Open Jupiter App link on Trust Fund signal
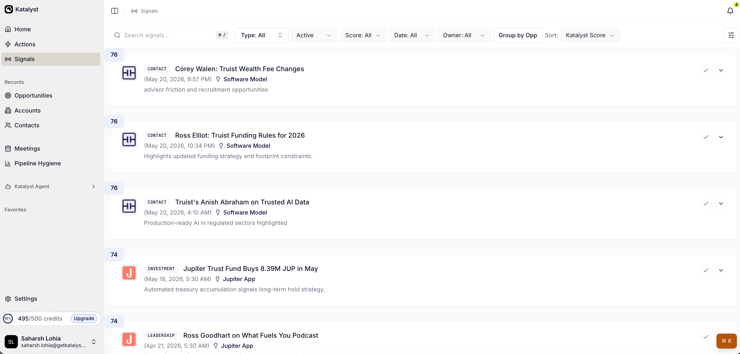 [239, 279]
